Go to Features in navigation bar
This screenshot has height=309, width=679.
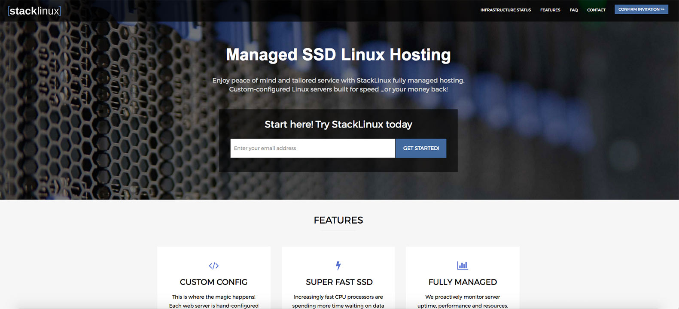click(x=550, y=10)
